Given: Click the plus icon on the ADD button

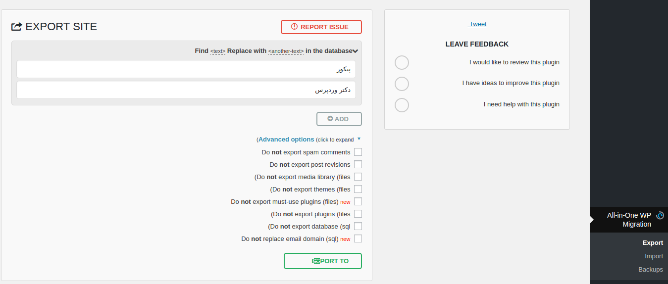Looking at the screenshot, I should coord(330,119).
